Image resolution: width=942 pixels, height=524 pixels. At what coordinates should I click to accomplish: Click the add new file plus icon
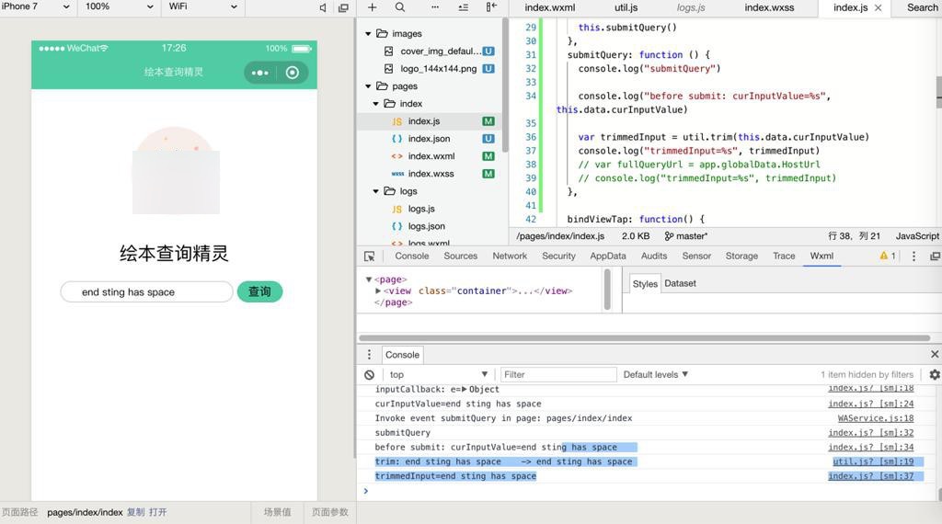(372, 7)
